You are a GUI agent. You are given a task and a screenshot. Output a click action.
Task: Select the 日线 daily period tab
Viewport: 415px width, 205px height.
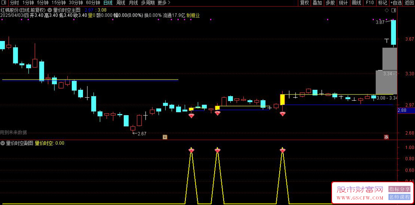pos(108,3)
